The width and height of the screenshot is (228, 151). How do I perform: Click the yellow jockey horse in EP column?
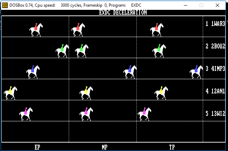[x=11, y=93]
